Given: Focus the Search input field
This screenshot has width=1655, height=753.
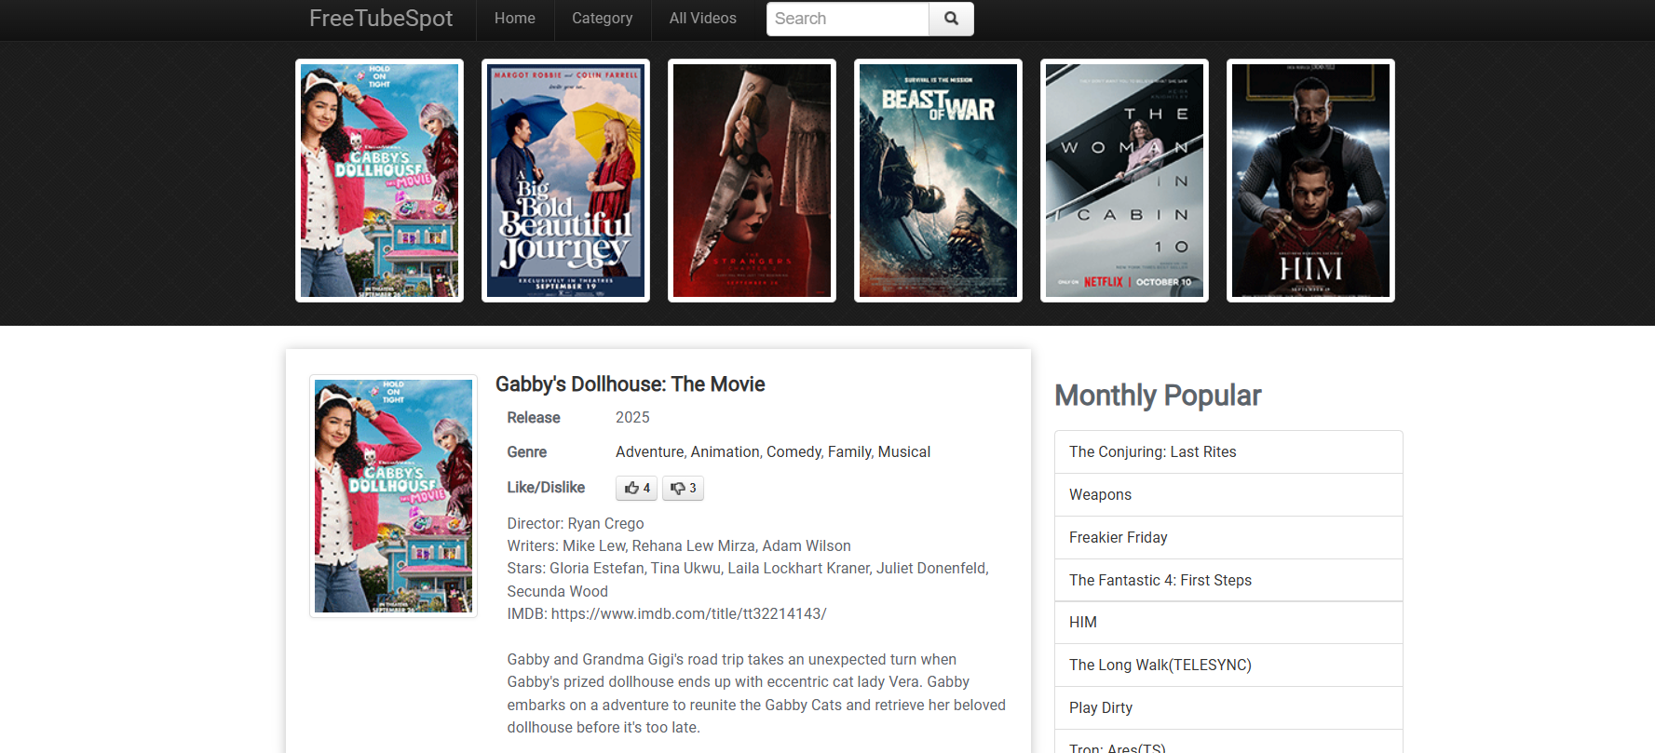Looking at the screenshot, I should [847, 19].
